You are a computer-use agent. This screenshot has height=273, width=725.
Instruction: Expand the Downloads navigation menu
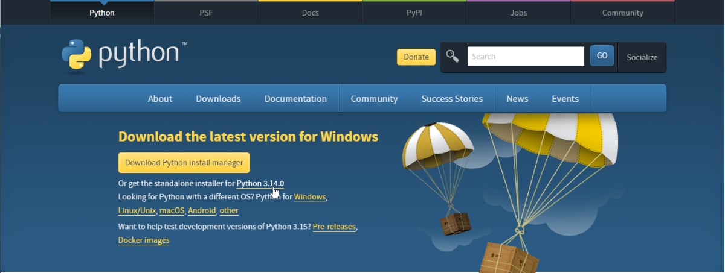(x=218, y=99)
